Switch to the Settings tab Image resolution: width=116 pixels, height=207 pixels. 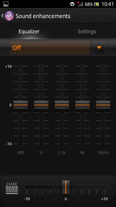point(87,32)
